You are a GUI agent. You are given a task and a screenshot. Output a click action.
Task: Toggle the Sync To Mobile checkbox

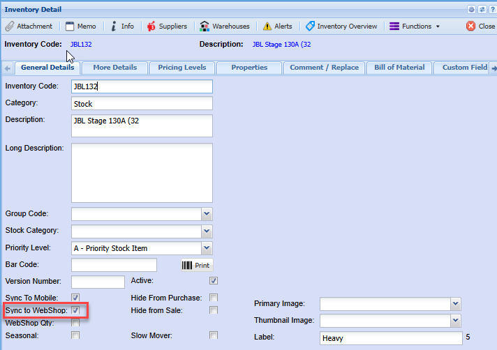[x=75, y=298]
